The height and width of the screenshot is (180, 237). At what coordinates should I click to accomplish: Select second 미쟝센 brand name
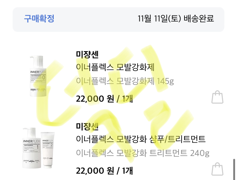87,126
